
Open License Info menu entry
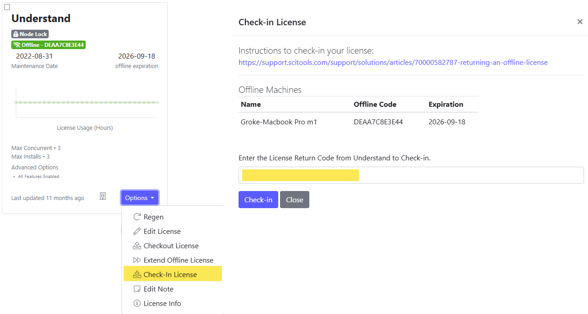(x=173, y=303)
